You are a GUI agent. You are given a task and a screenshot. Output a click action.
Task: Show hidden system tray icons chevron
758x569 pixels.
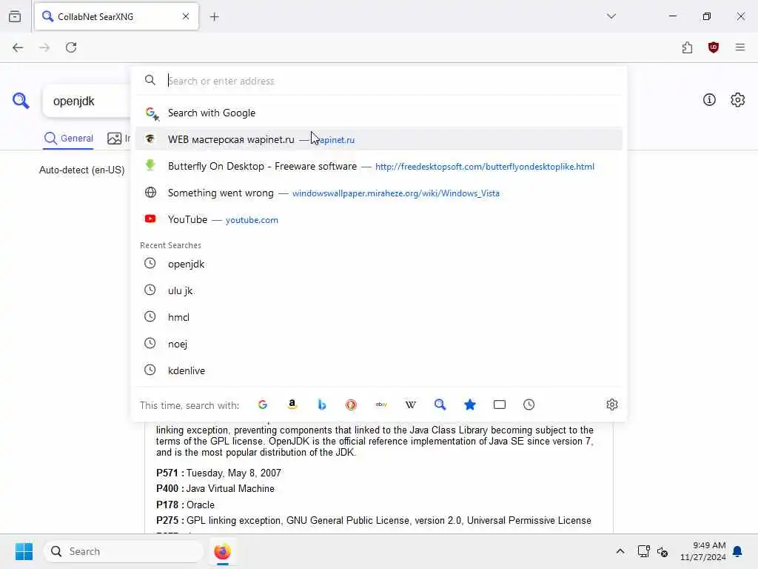[620, 551]
